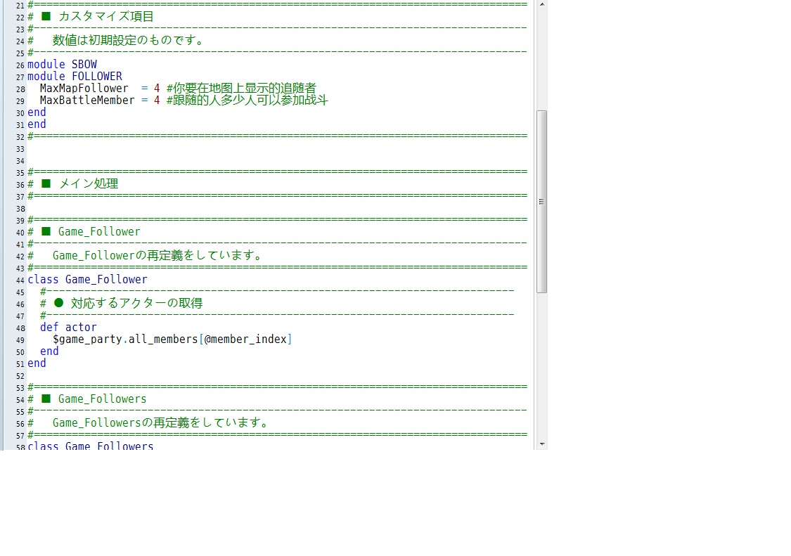Click '@member_index' inside the brackets
This screenshot has height=556, width=791.
coord(245,339)
